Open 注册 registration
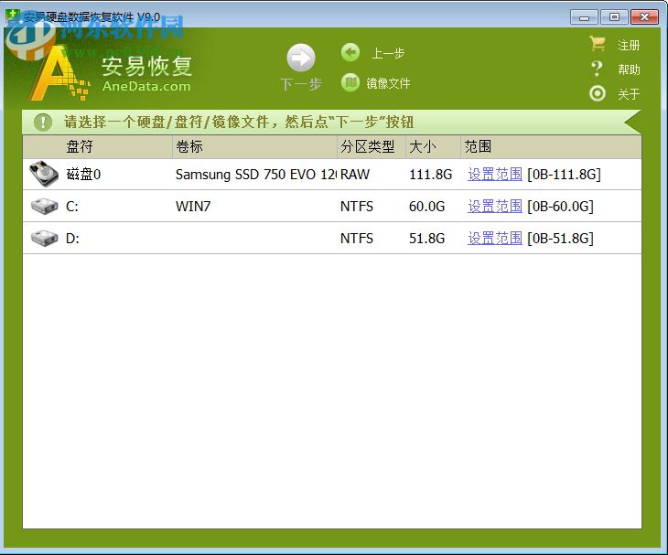This screenshot has width=668, height=555. (x=629, y=45)
